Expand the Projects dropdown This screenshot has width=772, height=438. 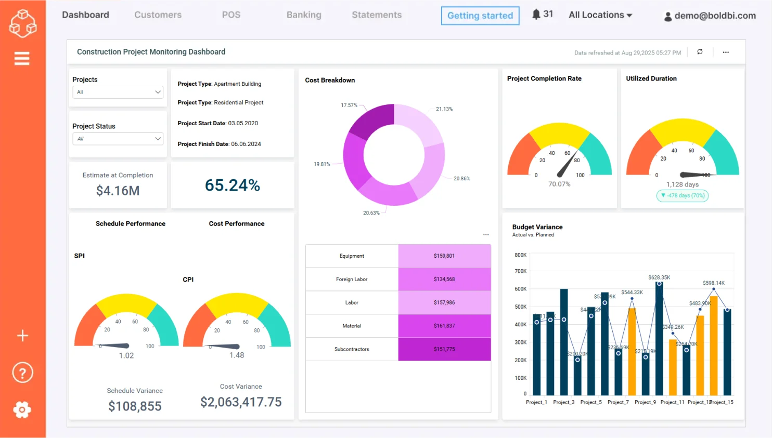pos(118,92)
